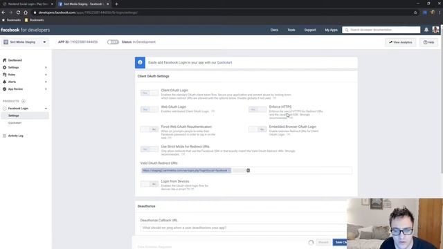Click the Activity Log list icon

pyautogui.click(x=4, y=136)
